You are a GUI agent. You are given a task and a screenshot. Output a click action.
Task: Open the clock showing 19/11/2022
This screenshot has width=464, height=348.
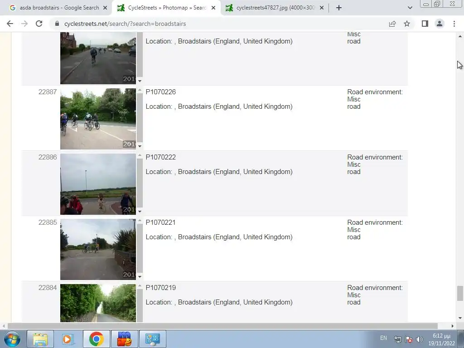[441, 339]
